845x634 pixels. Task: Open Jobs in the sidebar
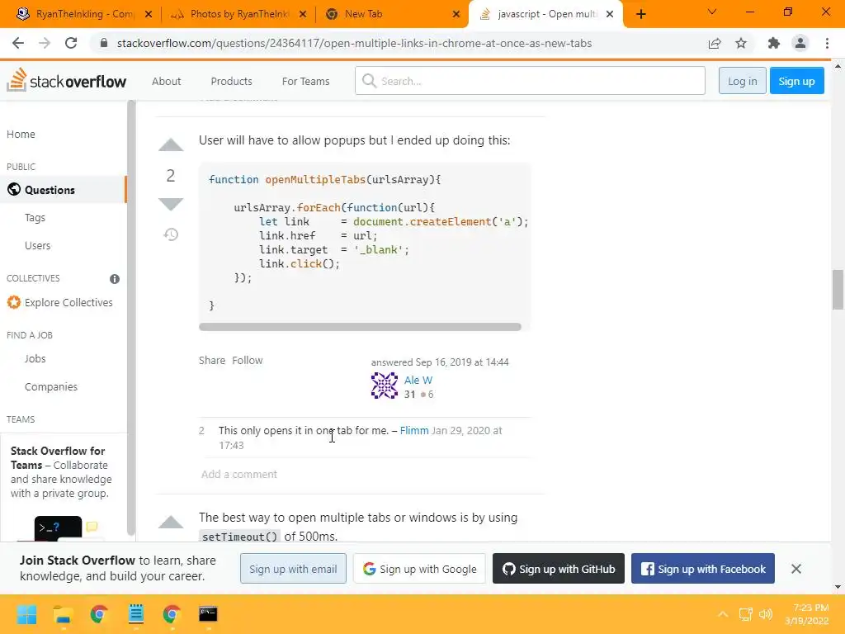(x=35, y=358)
